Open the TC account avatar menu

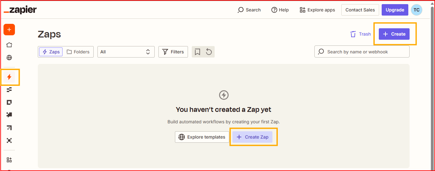pyautogui.click(x=417, y=10)
